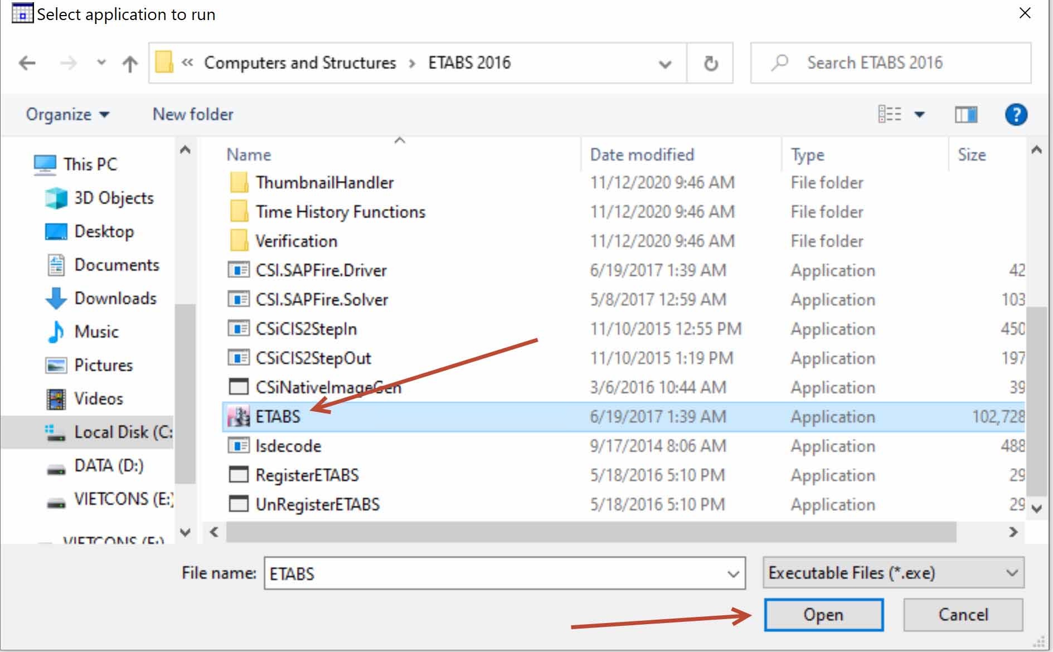This screenshot has height=652, width=1053.
Task: Select the CSI.SAPFire.Driver application
Action: 321,270
